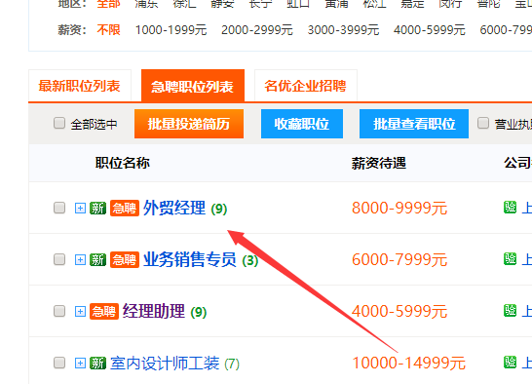Click the 收藏职位 button

tap(302, 124)
